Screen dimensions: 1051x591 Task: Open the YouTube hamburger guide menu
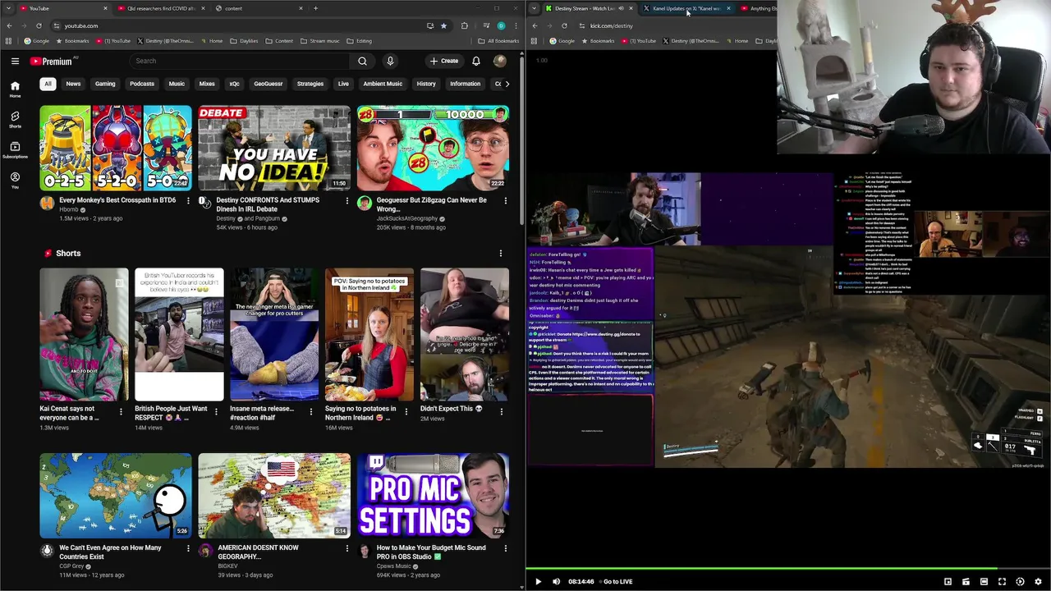15,61
